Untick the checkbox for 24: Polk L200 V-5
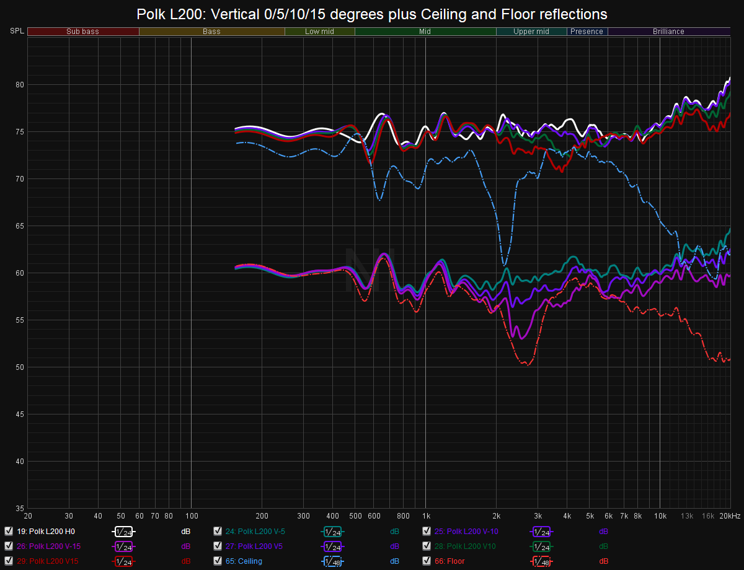Screen dimensions: 744x570 point(218,531)
